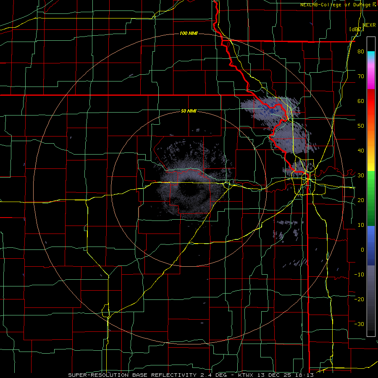The image size is (378, 378).
Task: Click the 0 dBZ label on the scale
Action: point(362,250)
